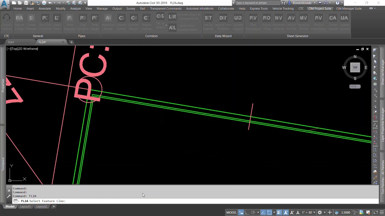
Task: Run the Corridor Splitter tool
Action: click(121, 22)
